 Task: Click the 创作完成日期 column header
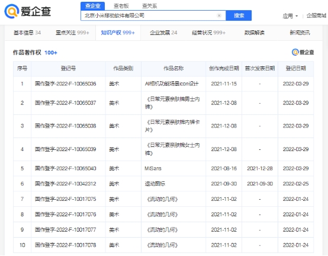pos(224,68)
